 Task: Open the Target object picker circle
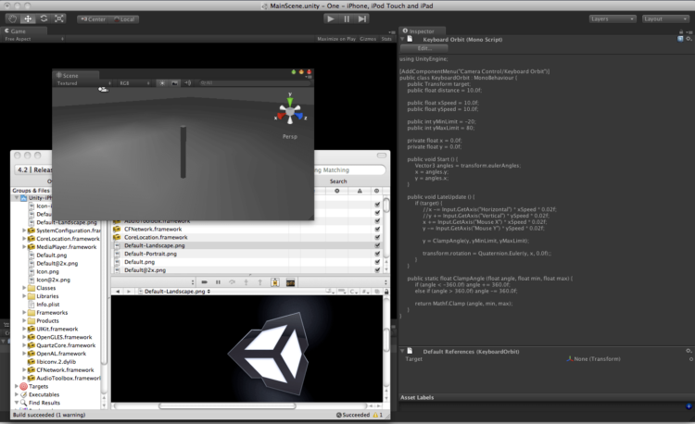pos(691,359)
